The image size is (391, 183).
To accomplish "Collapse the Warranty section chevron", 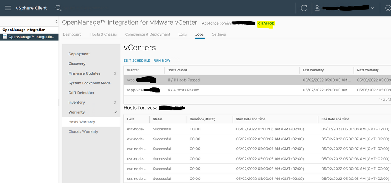I will pos(115,112).
